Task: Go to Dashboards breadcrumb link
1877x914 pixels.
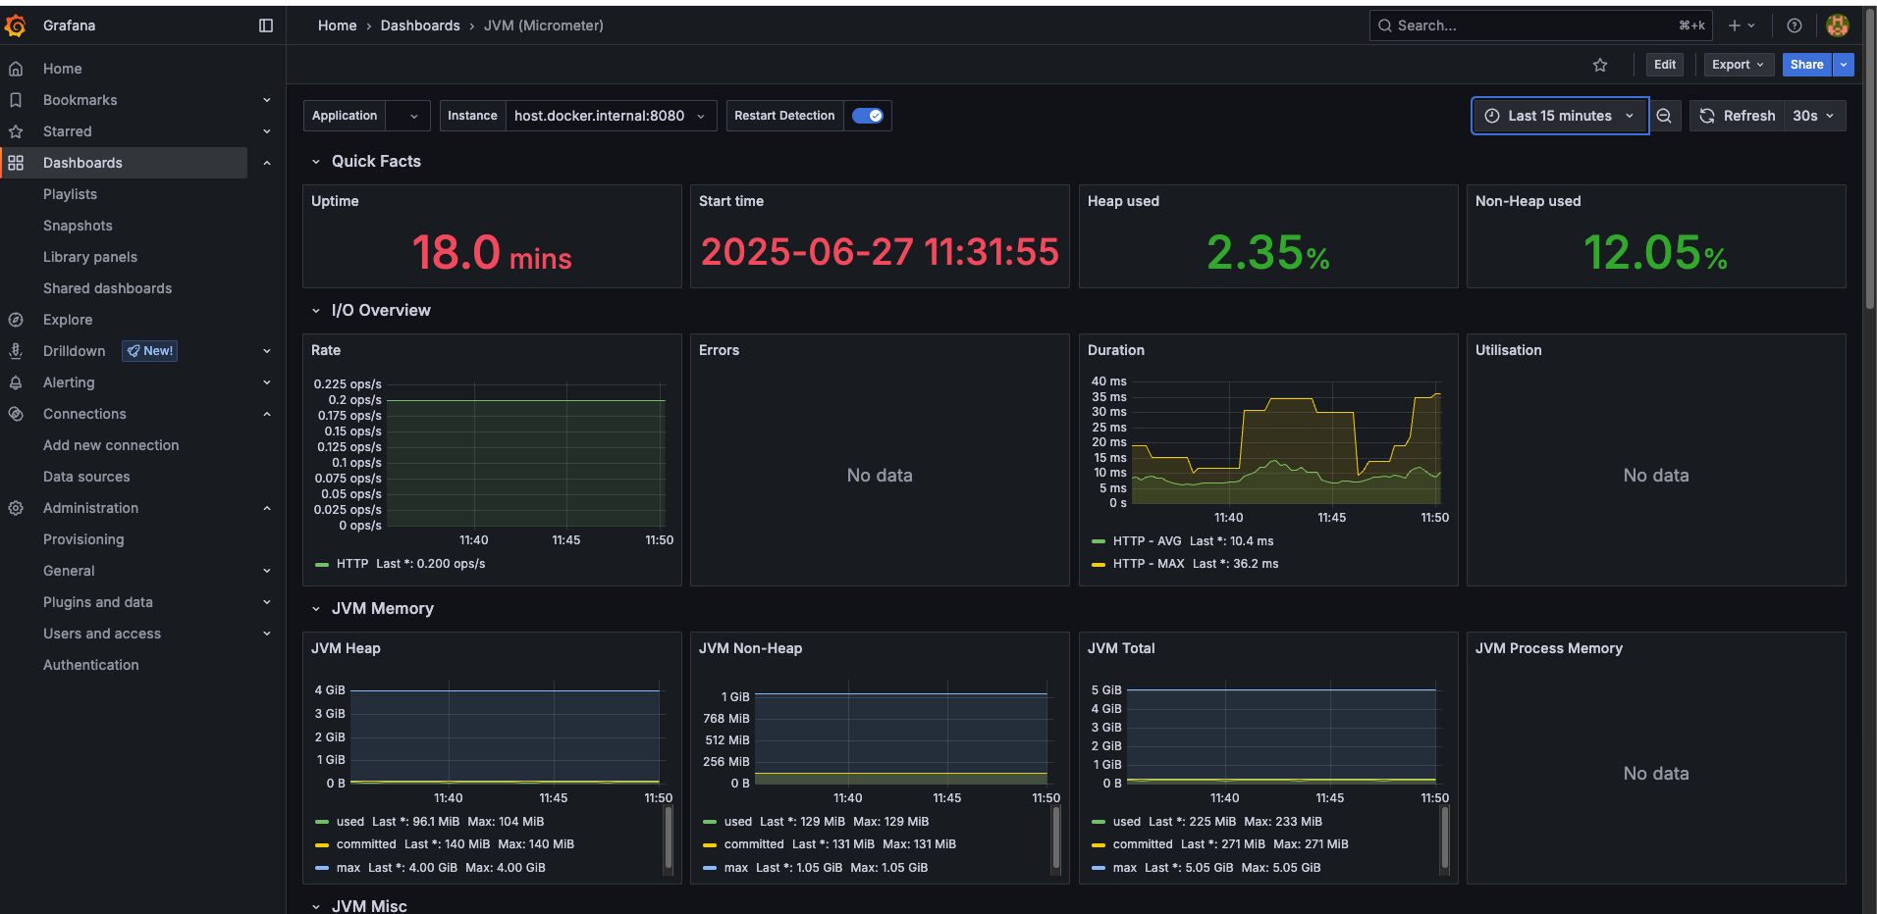Action: click(x=420, y=25)
